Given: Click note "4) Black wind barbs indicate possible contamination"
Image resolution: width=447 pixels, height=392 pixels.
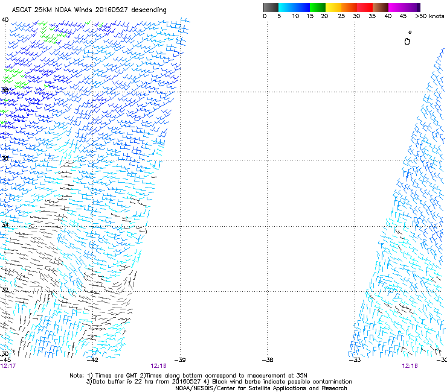Looking at the screenshot, I should click(278, 382).
